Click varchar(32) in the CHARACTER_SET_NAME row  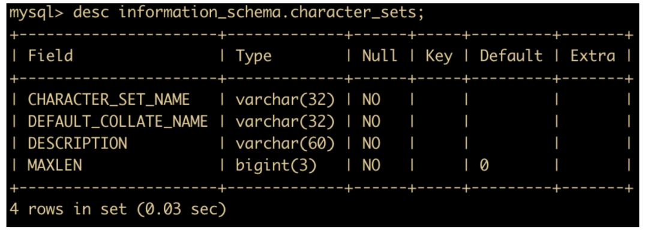(286, 100)
